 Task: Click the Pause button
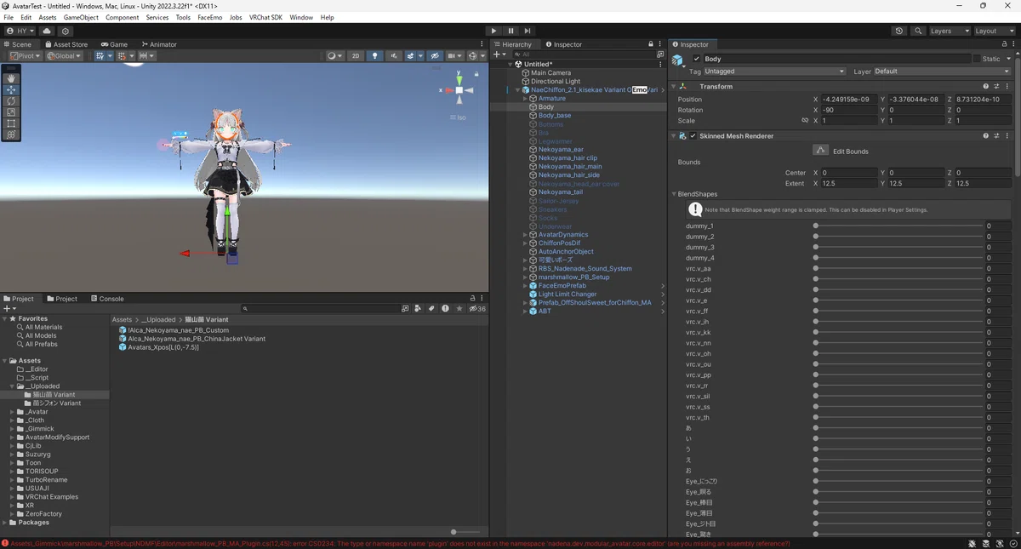pyautogui.click(x=510, y=31)
